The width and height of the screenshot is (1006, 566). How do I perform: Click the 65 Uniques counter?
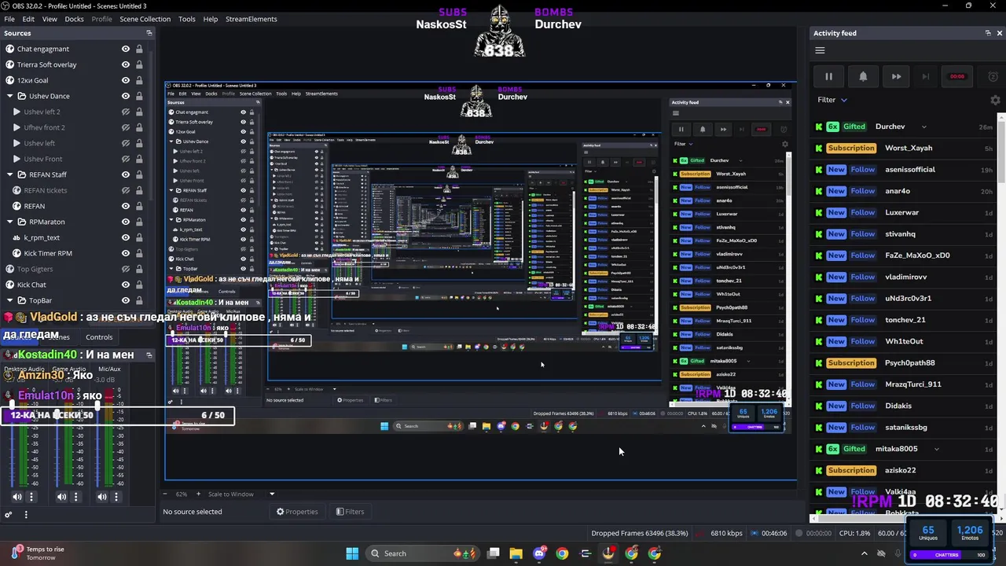tap(928, 532)
